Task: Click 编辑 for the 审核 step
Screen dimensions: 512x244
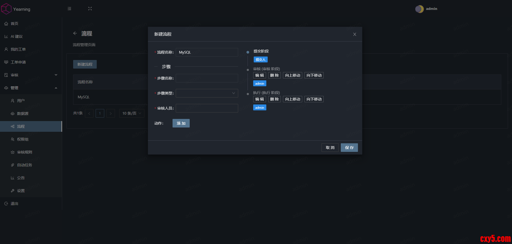Action: 260,75
